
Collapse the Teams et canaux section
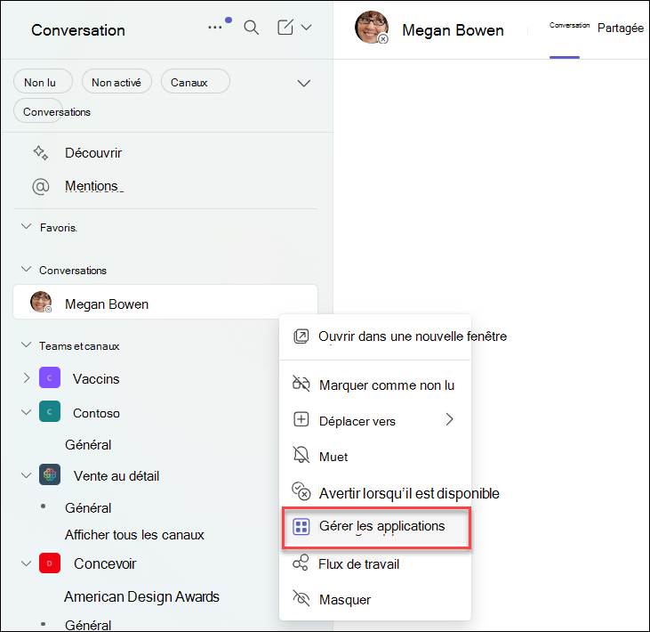pyautogui.click(x=26, y=344)
